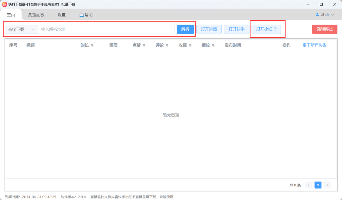Click the book icon next to 帮助

81,15
